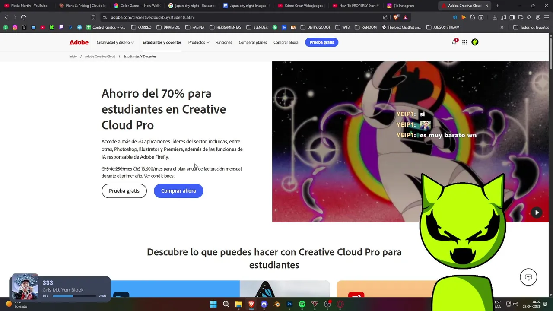Viewport: 553px width, 311px height.
Task: Open the Adobe notifications bell
Action: [x=454, y=42]
